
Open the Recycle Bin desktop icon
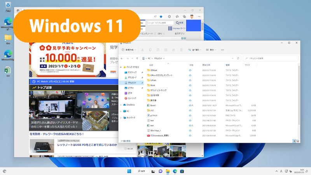point(8,6)
